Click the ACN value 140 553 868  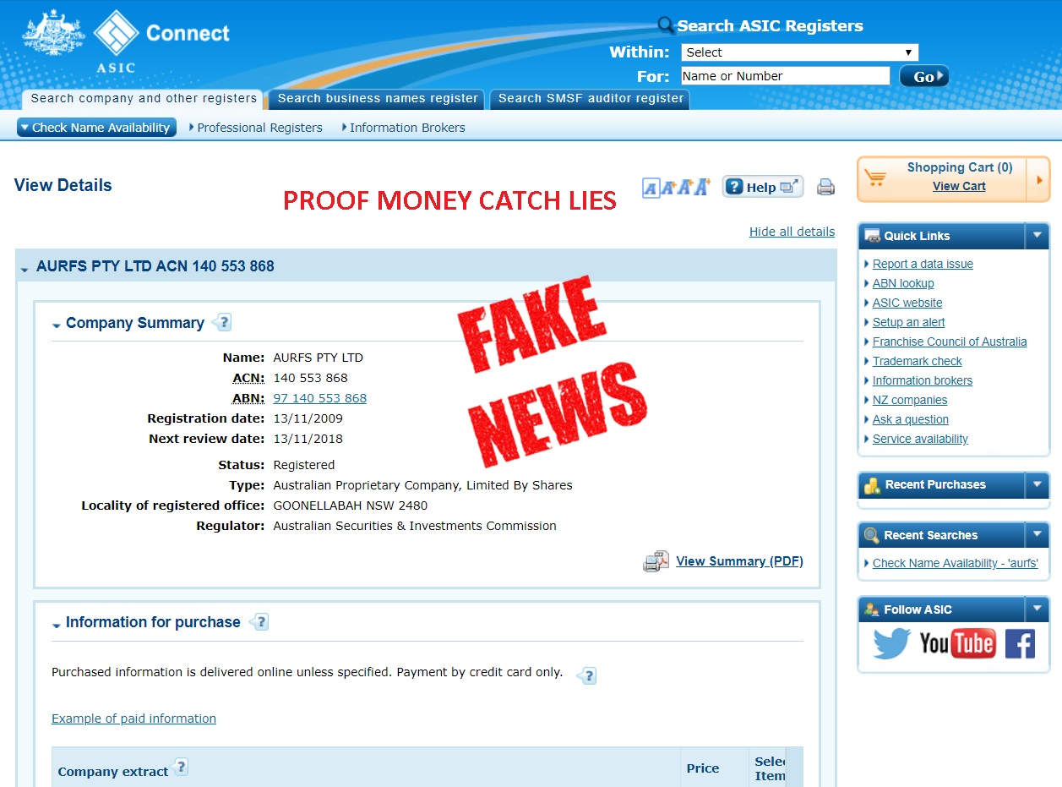tap(311, 378)
